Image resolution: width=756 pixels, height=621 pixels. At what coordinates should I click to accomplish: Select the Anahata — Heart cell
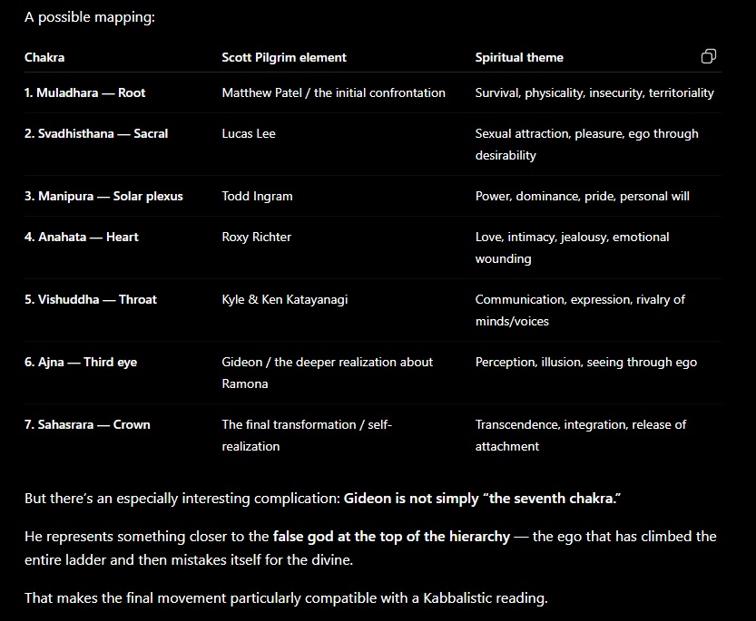82,237
